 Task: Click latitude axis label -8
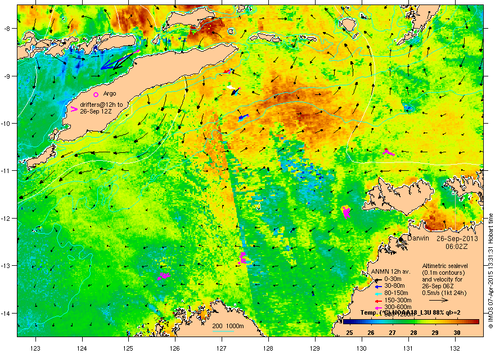click(x=7, y=28)
